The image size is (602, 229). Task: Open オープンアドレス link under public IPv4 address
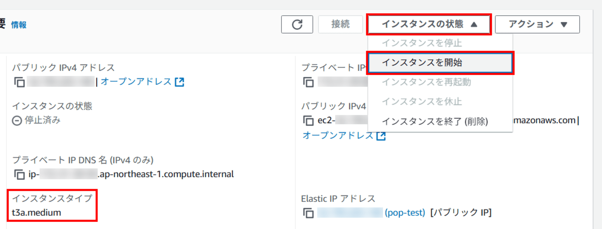pos(136,81)
